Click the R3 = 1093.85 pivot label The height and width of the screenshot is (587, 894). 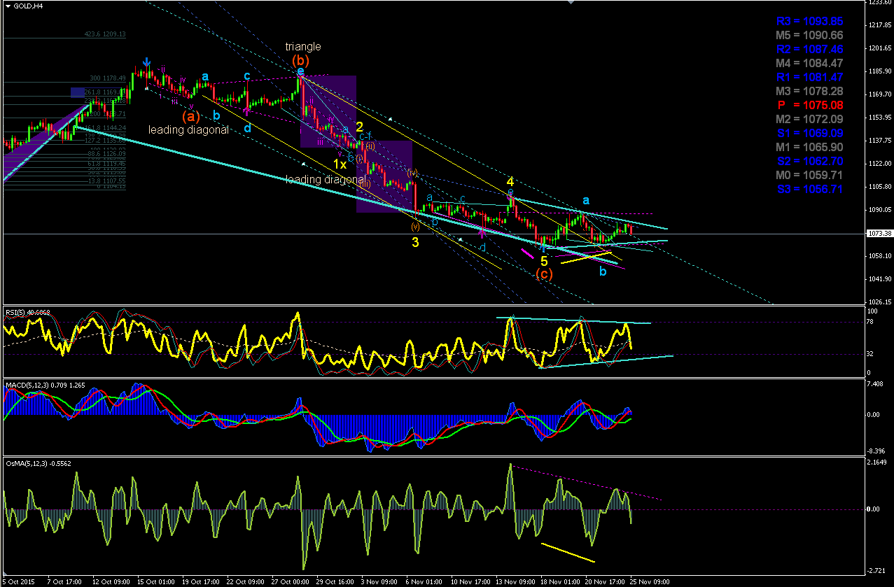(x=810, y=21)
